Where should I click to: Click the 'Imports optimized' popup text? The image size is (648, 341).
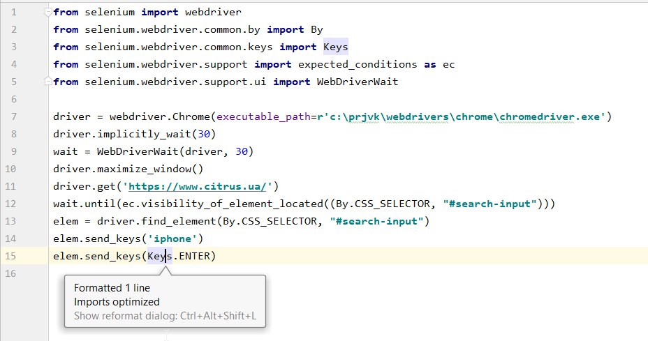coord(117,302)
